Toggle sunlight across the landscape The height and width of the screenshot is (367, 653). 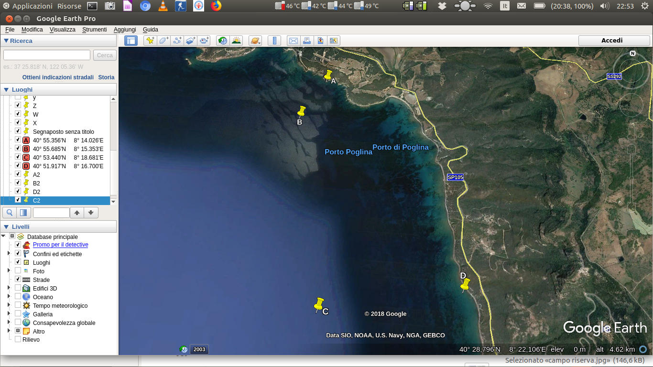pyautogui.click(x=236, y=41)
